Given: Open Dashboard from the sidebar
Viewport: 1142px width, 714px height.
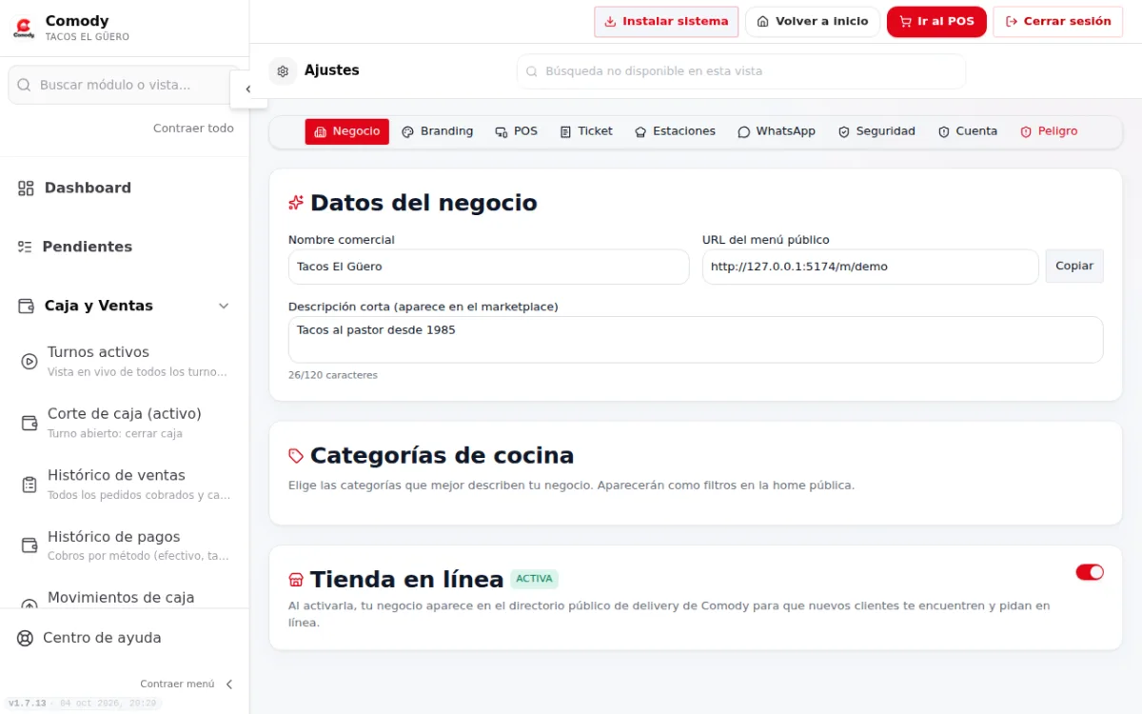Looking at the screenshot, I should pyautogui.click(x=125, y=188).
